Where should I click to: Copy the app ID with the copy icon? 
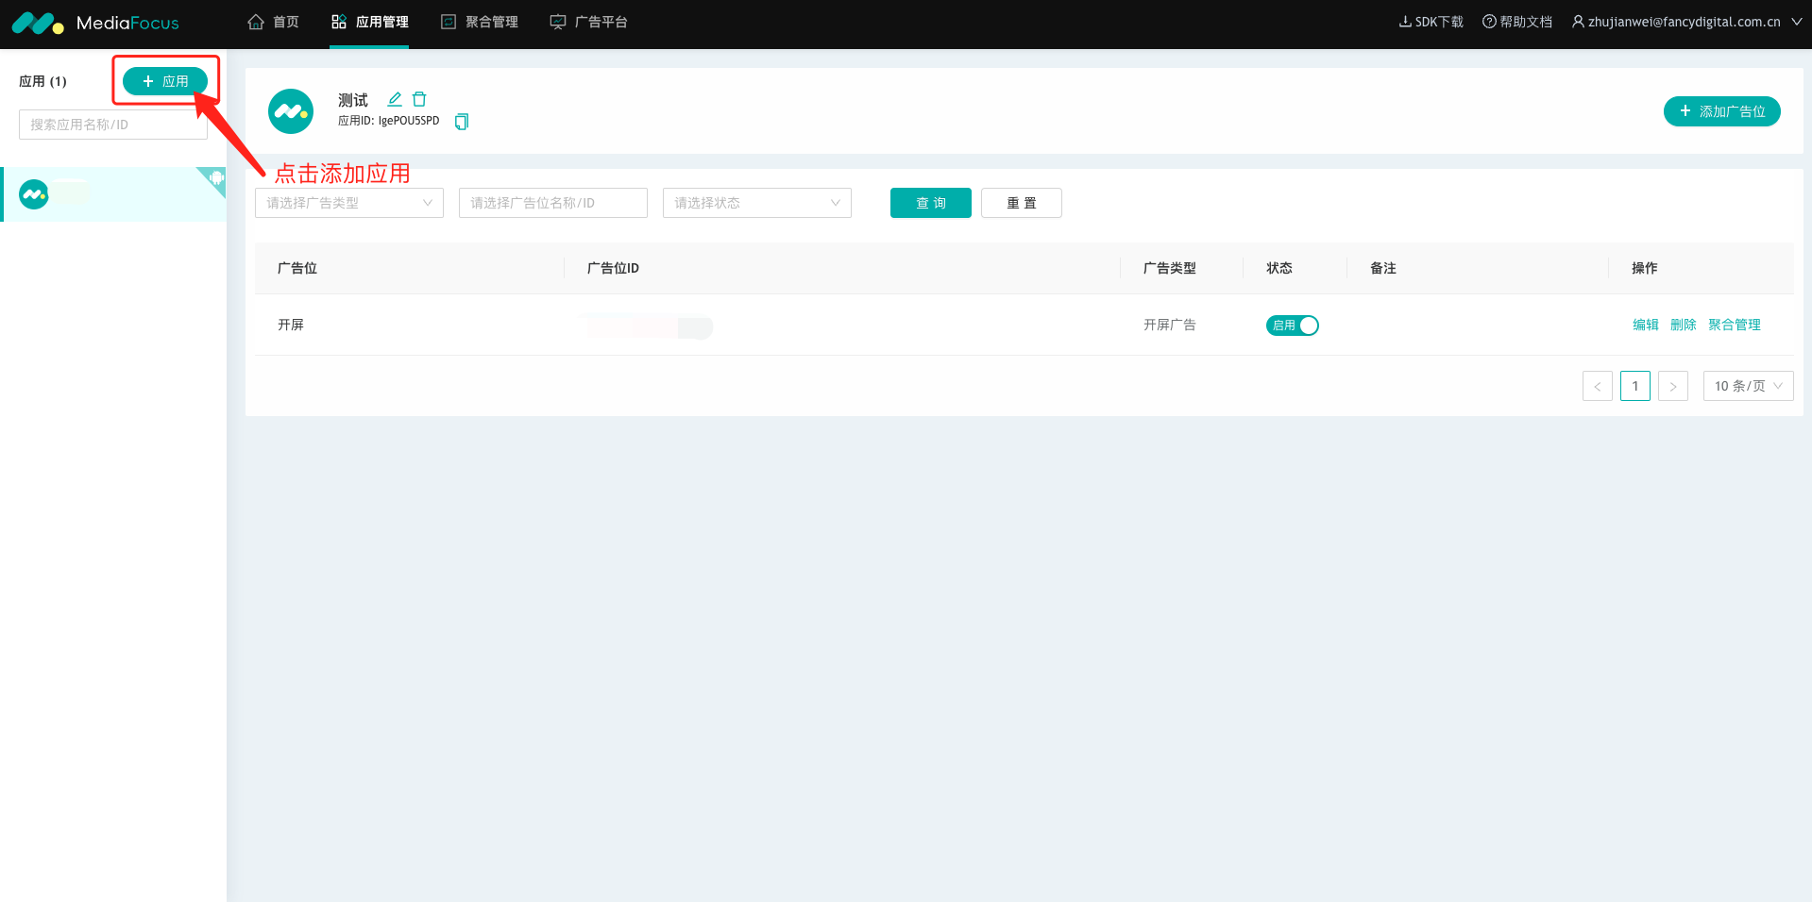pos(462,122)
